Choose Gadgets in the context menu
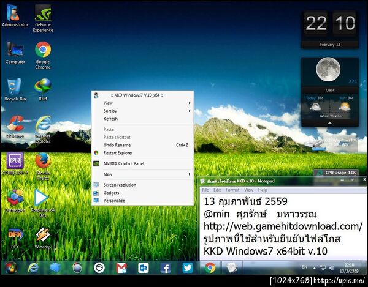The image size is (368, 287). click(143, 193)
